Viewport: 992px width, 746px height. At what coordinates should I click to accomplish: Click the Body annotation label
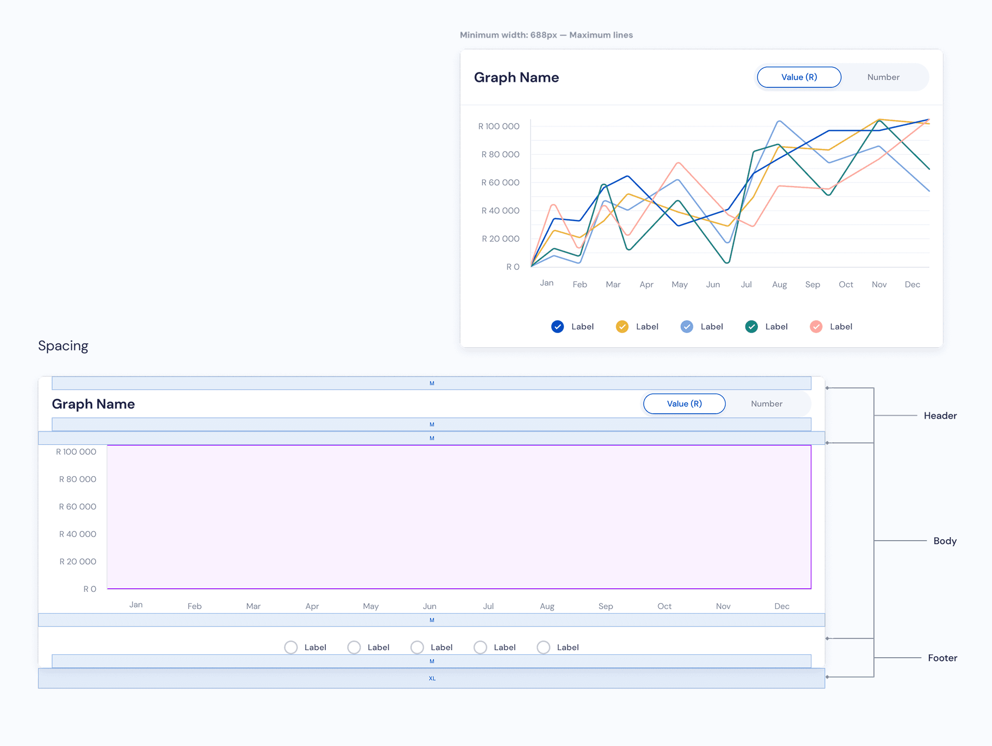[x=944, y=541]
